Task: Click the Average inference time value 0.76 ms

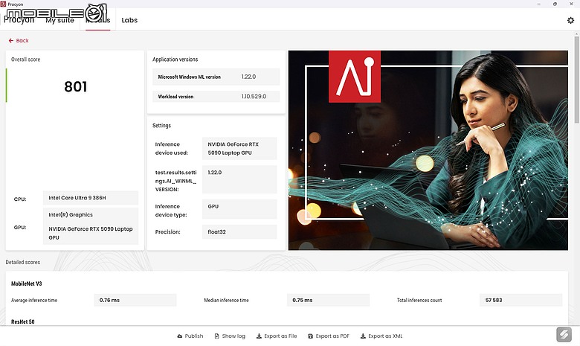Action: point(135,300)
